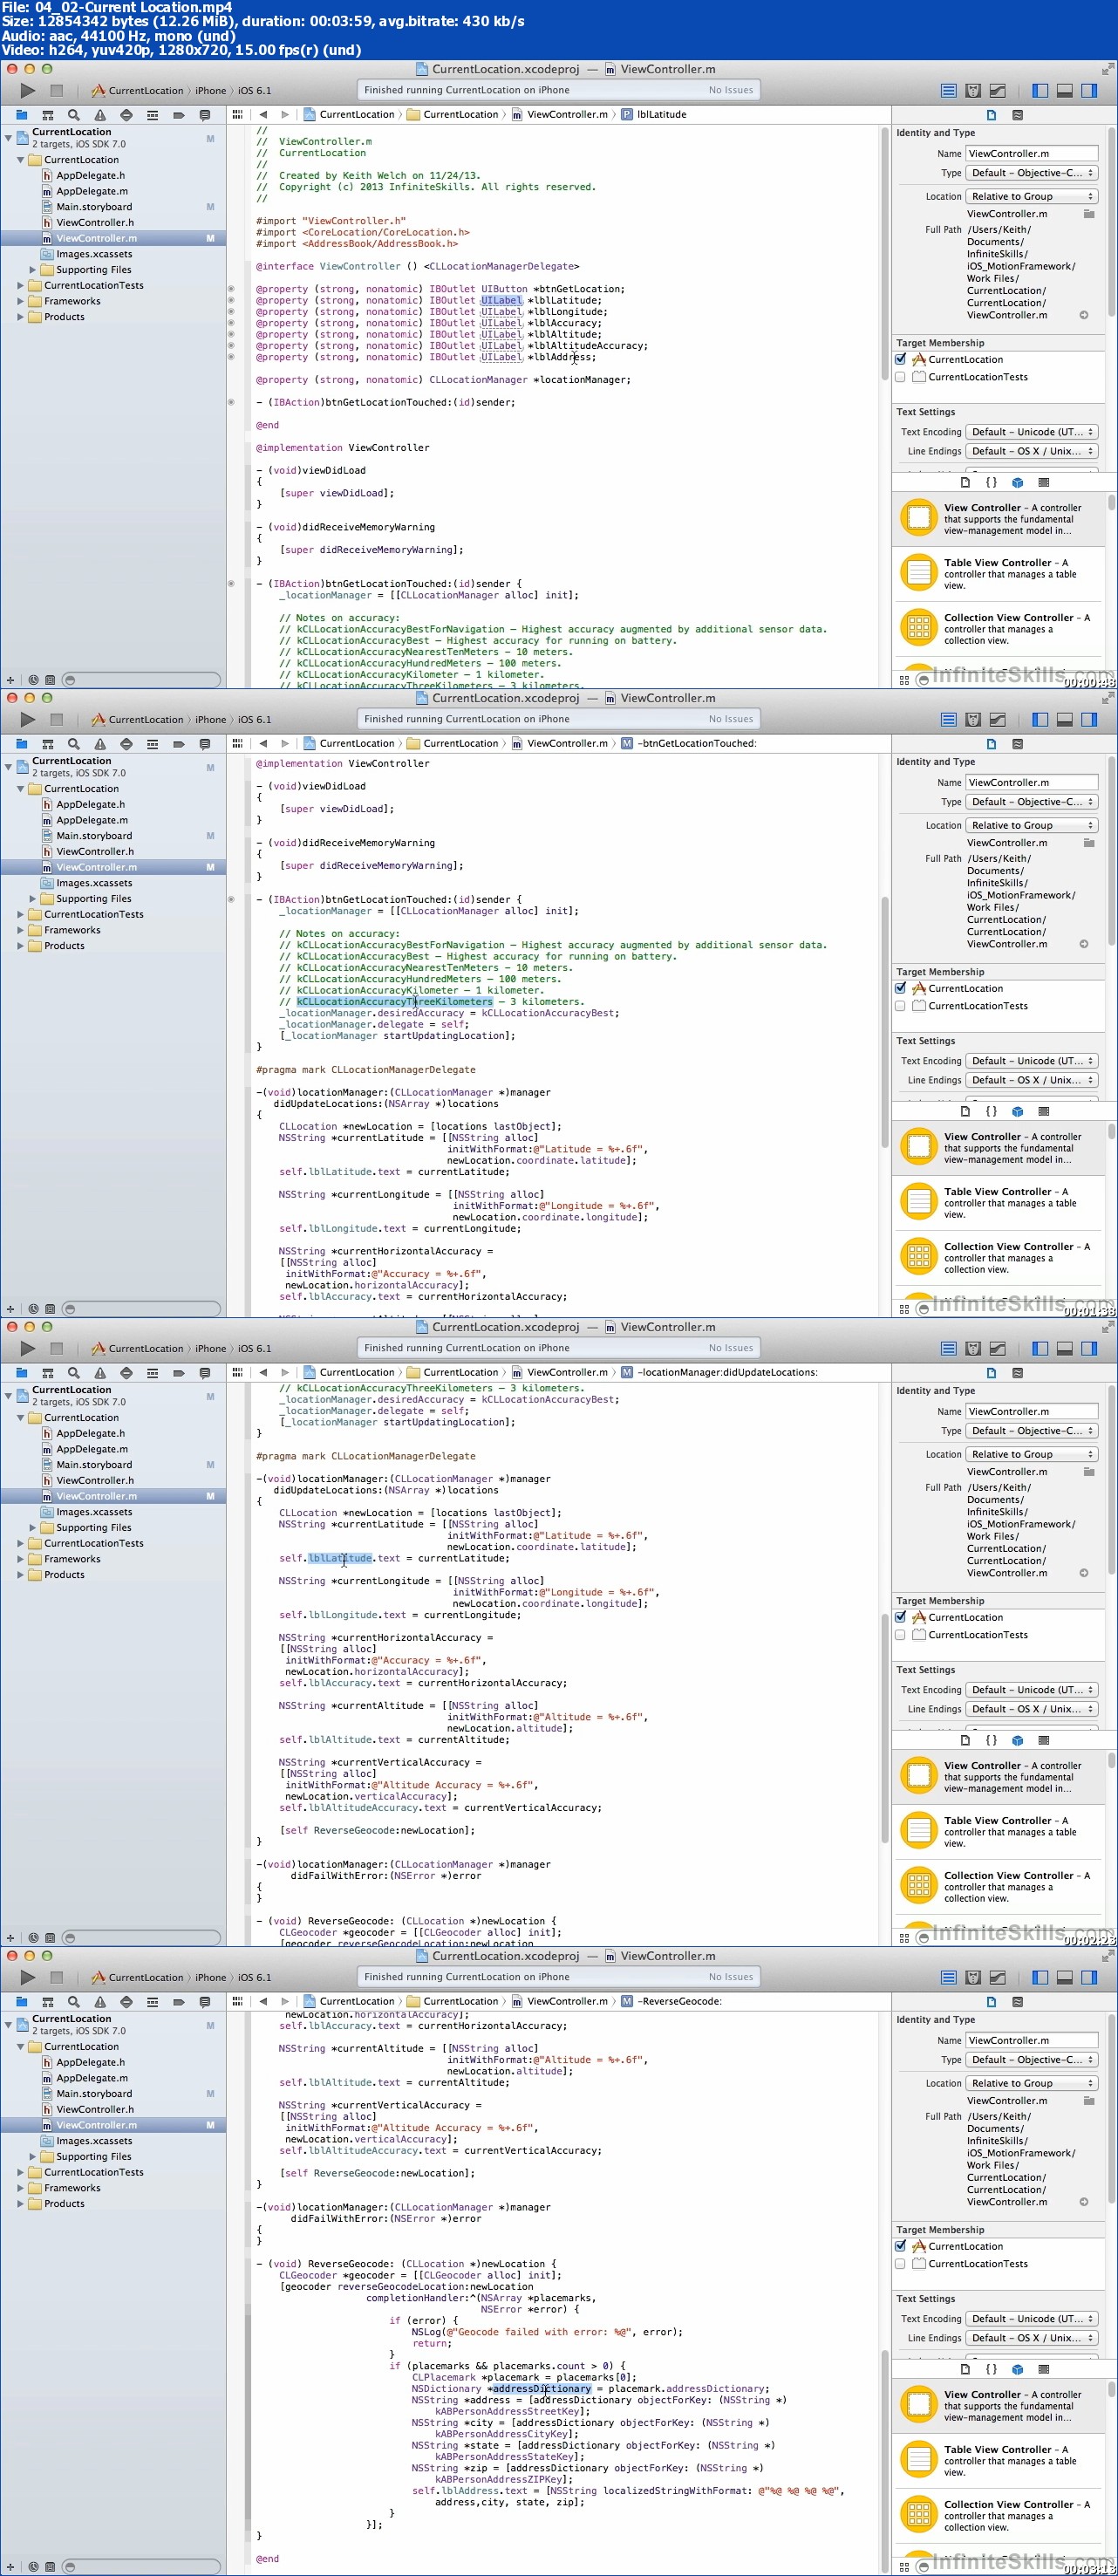
Task: Open AppDelegate.h in the btnGetLocationTouched frame navigator
Action: coord(90,805)
